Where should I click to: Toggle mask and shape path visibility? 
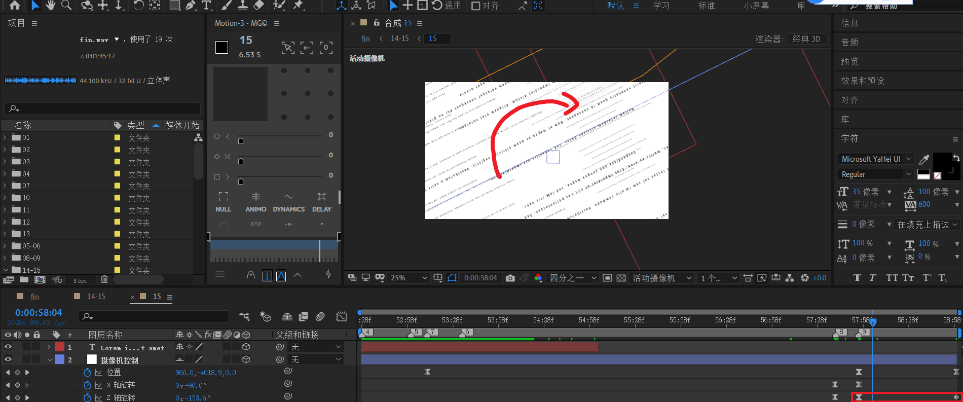[x=452, y=278]
